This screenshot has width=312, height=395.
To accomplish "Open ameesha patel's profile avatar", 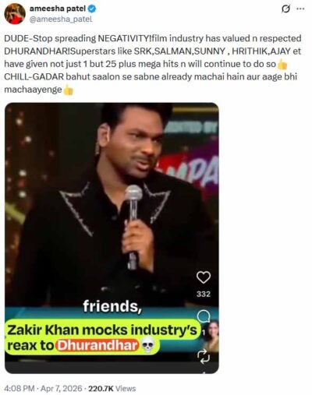I will 15,14.
